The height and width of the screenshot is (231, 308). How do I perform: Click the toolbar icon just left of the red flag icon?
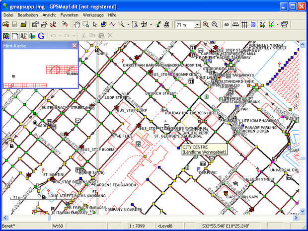(44, 24)
